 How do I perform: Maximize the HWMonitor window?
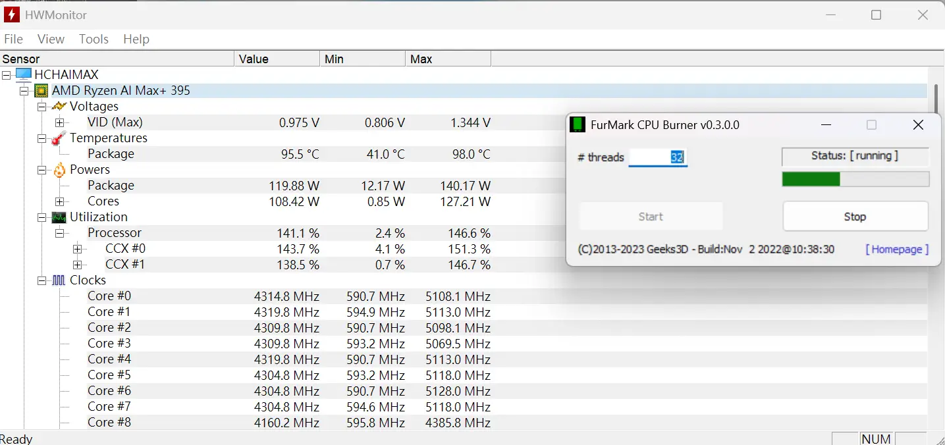[876, 14]
